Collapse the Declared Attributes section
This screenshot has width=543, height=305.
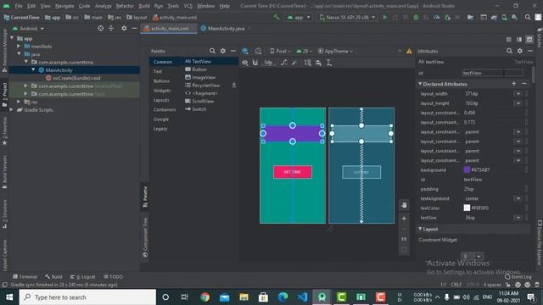(x=420, y=84)
